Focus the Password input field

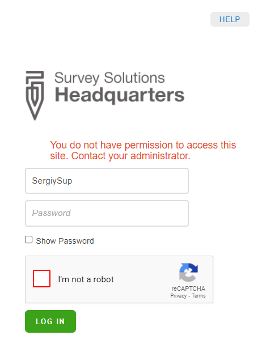point(107,213)
